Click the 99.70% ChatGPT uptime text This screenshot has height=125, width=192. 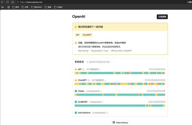pyautogui.click(x=155, y=80)
